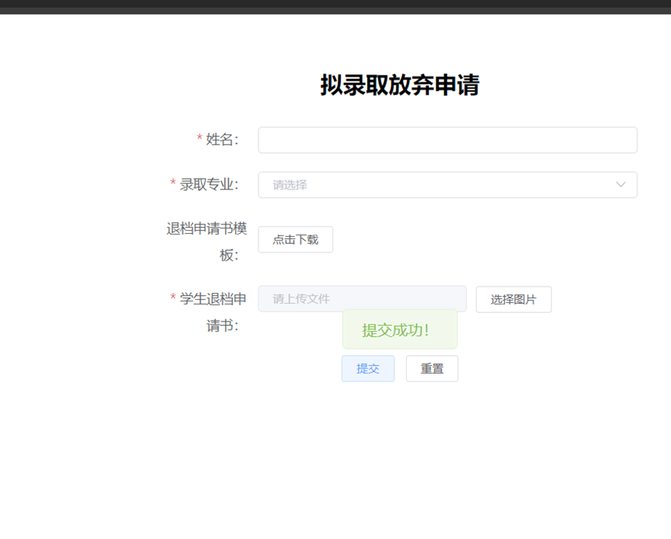Viewport: 671px width, 539px height.
Task: Click the 姓名 field label
Action: (221, 140)
